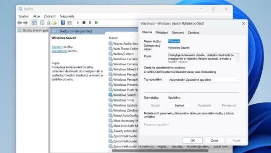271x153 pixels.
Task: Switch to the Závislosti tab
Action: click(193, 33)
